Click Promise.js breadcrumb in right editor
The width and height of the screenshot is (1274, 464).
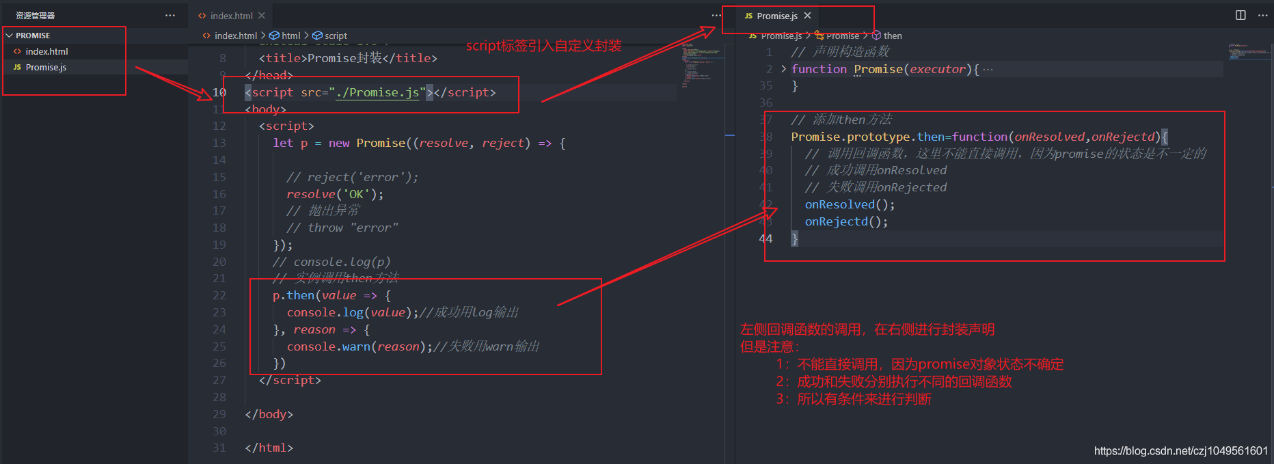coord(781,36)
